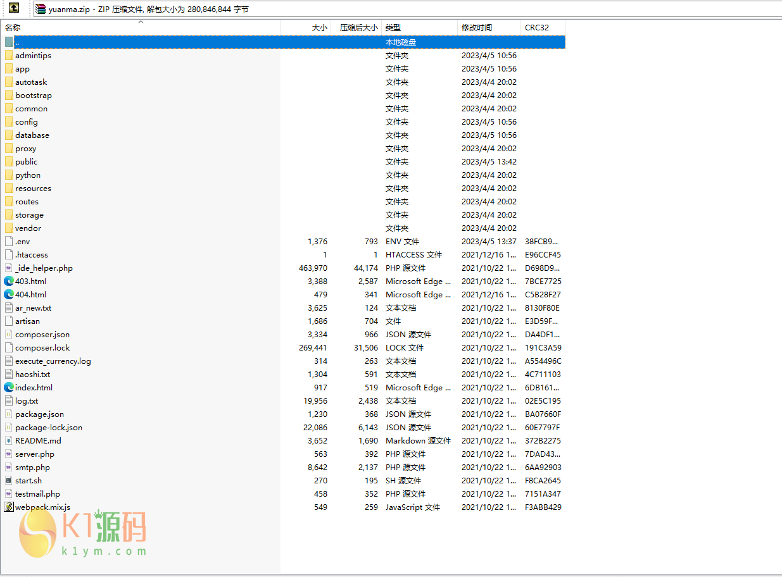
Task: Select the routes folder icon
Action: pos(9,201)
